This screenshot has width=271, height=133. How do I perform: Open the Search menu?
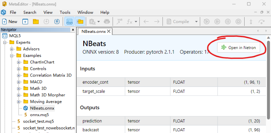(x=30, y=12)
